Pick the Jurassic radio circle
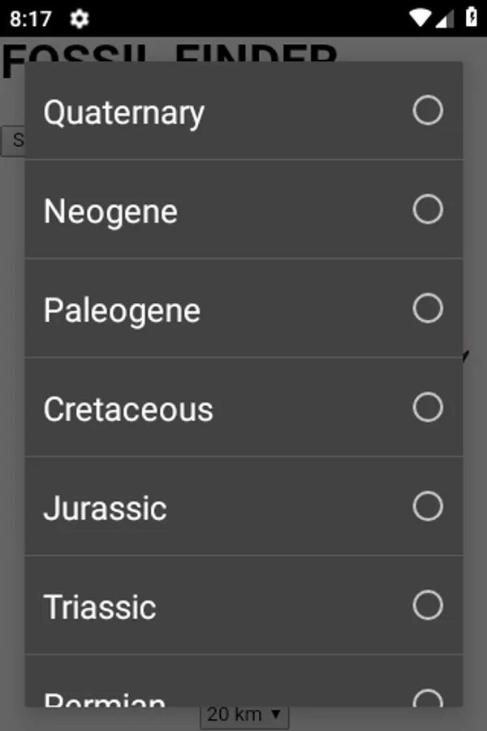This screenshot has height=731, width=487. click(428, 507)
